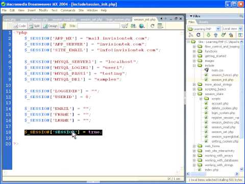Select index.php in the file tree
Screen dimensions: 245x184
(211, 170)
